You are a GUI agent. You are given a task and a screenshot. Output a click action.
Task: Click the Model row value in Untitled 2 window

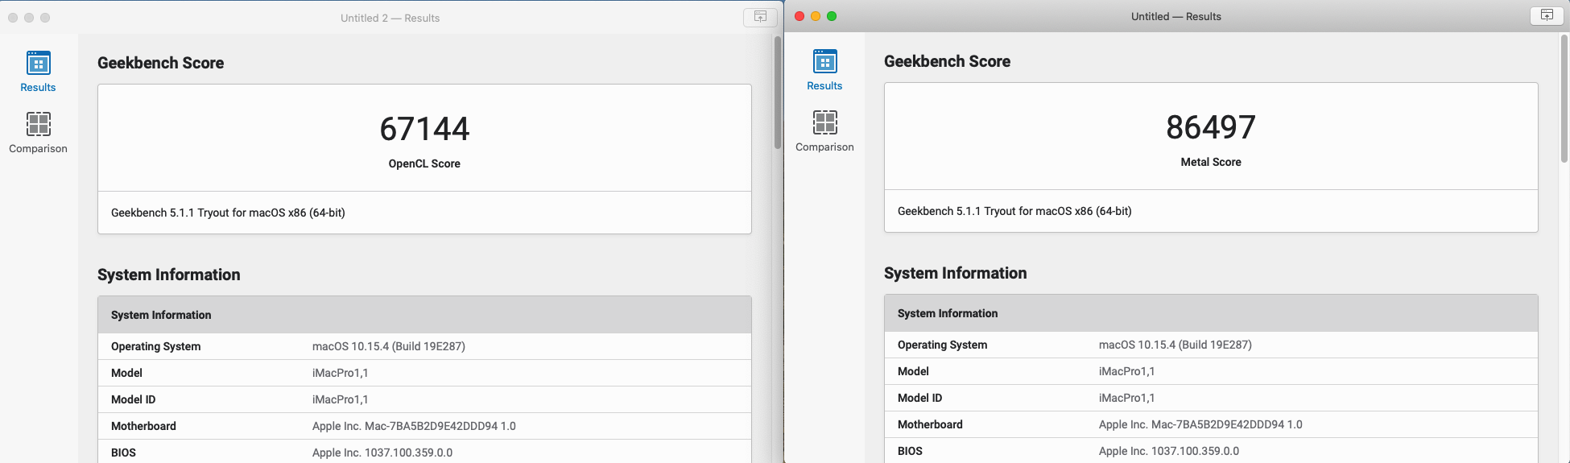click(341, 373)
